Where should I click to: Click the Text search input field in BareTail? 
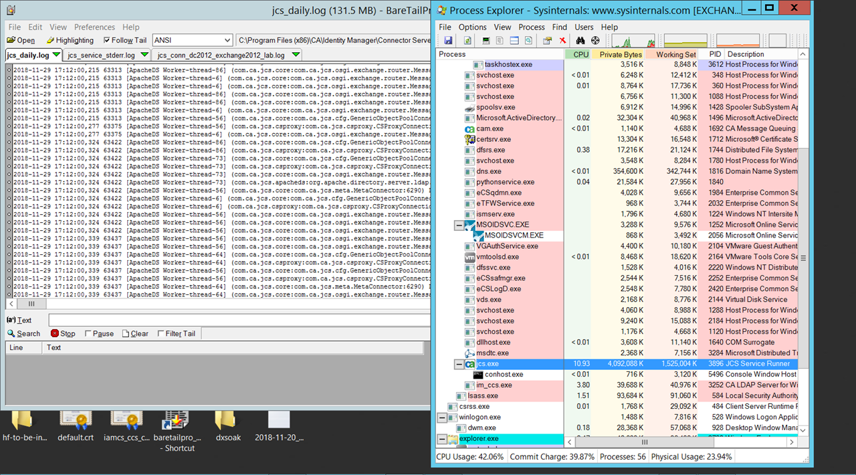coord(239,320)
